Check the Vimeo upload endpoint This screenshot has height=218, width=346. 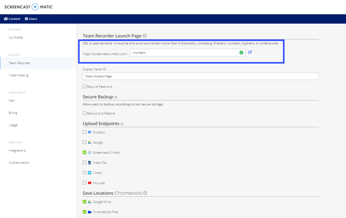(85, 173)
